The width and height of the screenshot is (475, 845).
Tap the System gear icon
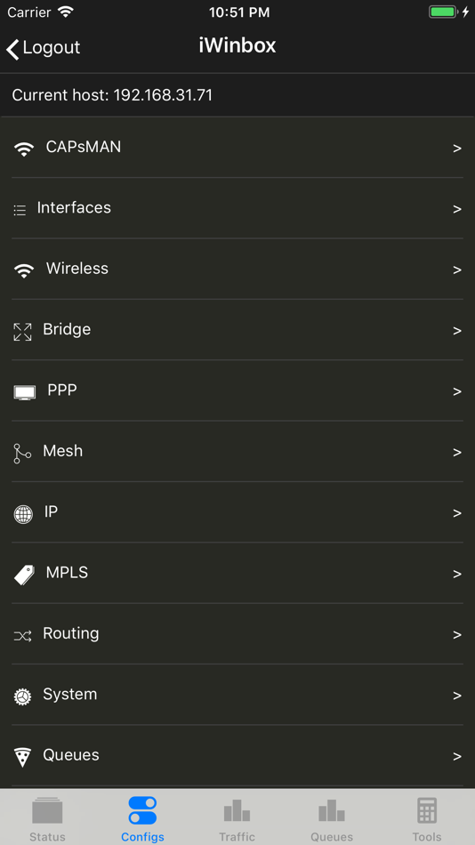pos(22,696)
